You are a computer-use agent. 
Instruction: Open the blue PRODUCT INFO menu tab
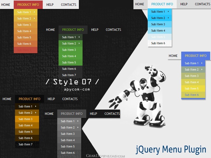coord(195,56)
